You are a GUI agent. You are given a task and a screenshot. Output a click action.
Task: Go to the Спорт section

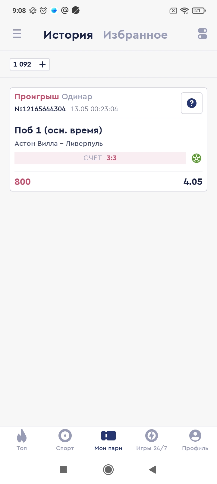tap(65, 440)
